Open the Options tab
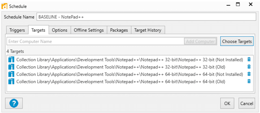This screenshot has width=260, height=113. pyautogui.click(x=60, y=30)
